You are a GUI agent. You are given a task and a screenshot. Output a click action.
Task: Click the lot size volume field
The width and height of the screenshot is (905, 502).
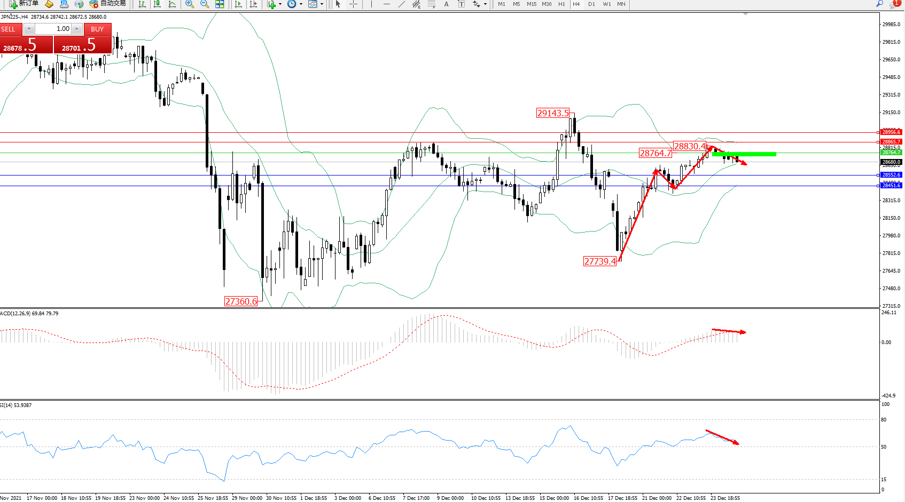click(53, 29)
